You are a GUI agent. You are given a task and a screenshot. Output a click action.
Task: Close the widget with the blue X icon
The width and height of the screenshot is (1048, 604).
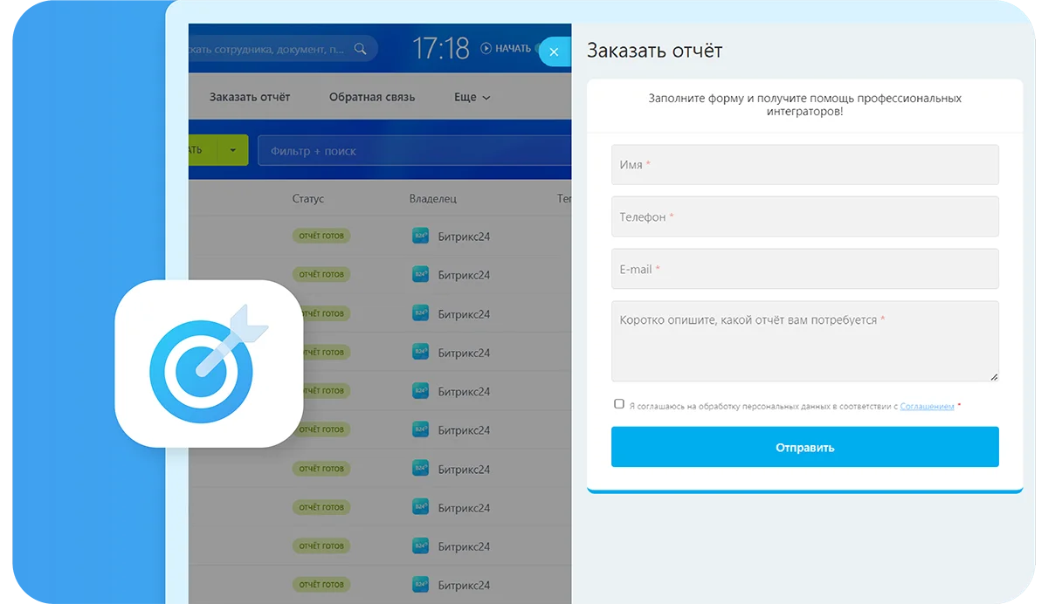click(554, 51)
